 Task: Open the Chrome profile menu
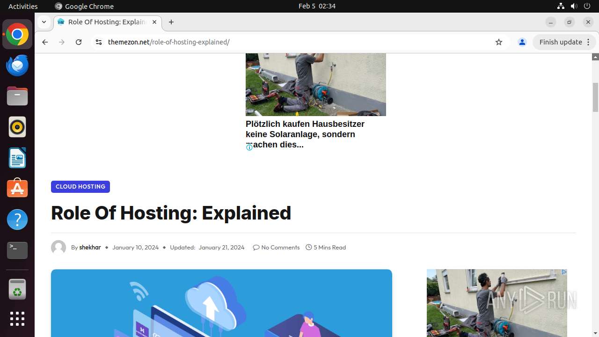(x=522, y=42)
